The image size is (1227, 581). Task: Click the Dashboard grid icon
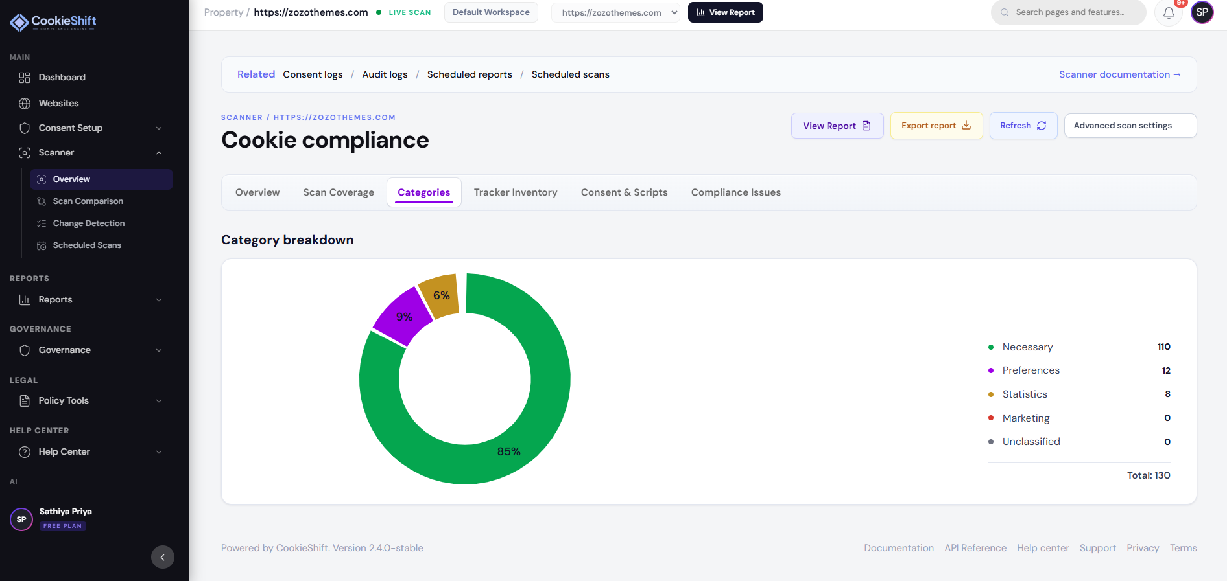tap(25, 78)
